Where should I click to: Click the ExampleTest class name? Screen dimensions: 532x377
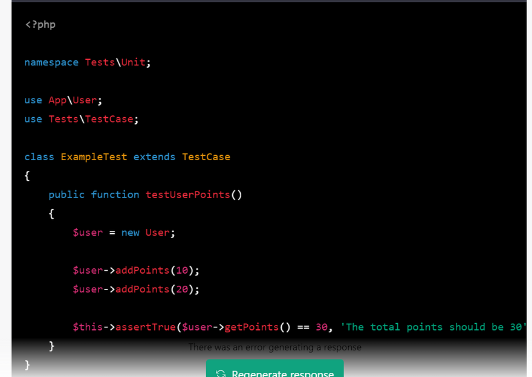[x=94, y=157]
